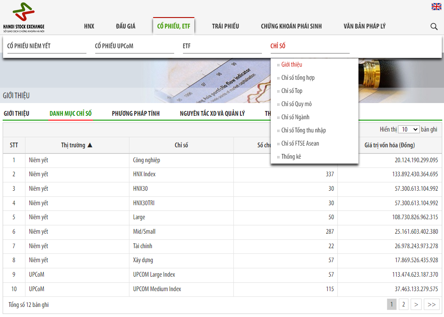
Task: Select Giới thiệu in the dropdown
Action: [292, 64]
